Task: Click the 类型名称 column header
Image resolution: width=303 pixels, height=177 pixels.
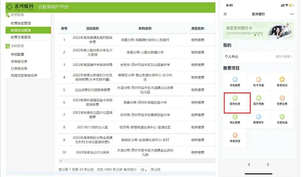Action: tap(197, 29)
